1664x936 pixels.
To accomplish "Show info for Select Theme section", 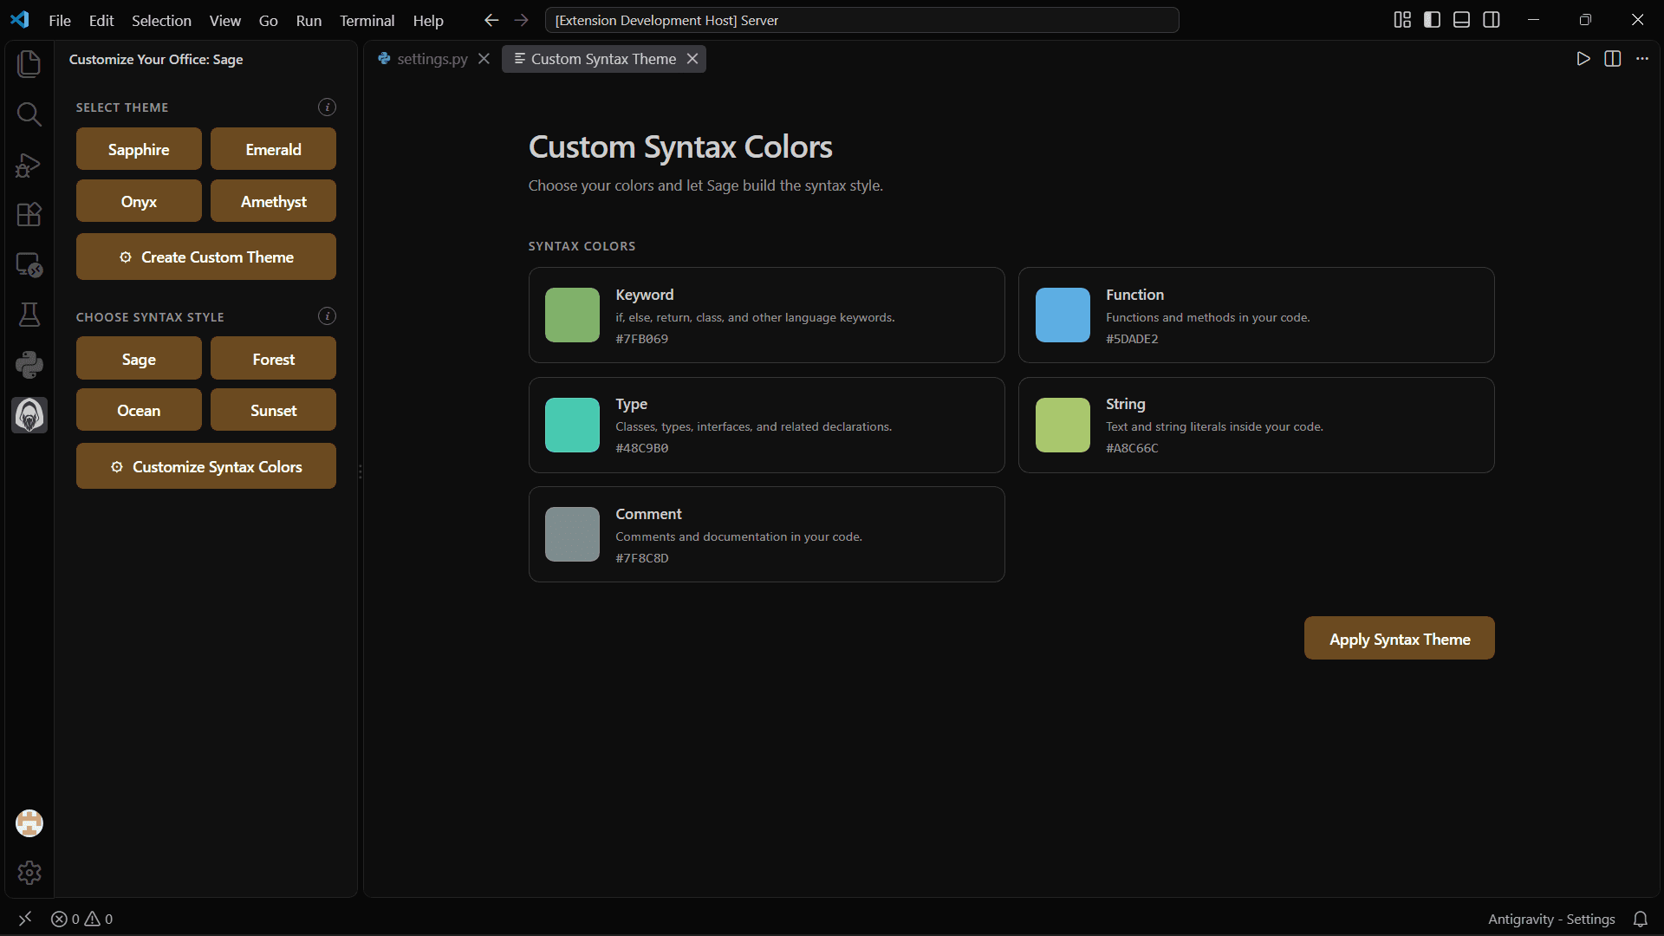I will [x=327, y=107].
